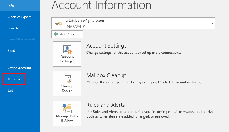Open the Print page

coord(11,50)
